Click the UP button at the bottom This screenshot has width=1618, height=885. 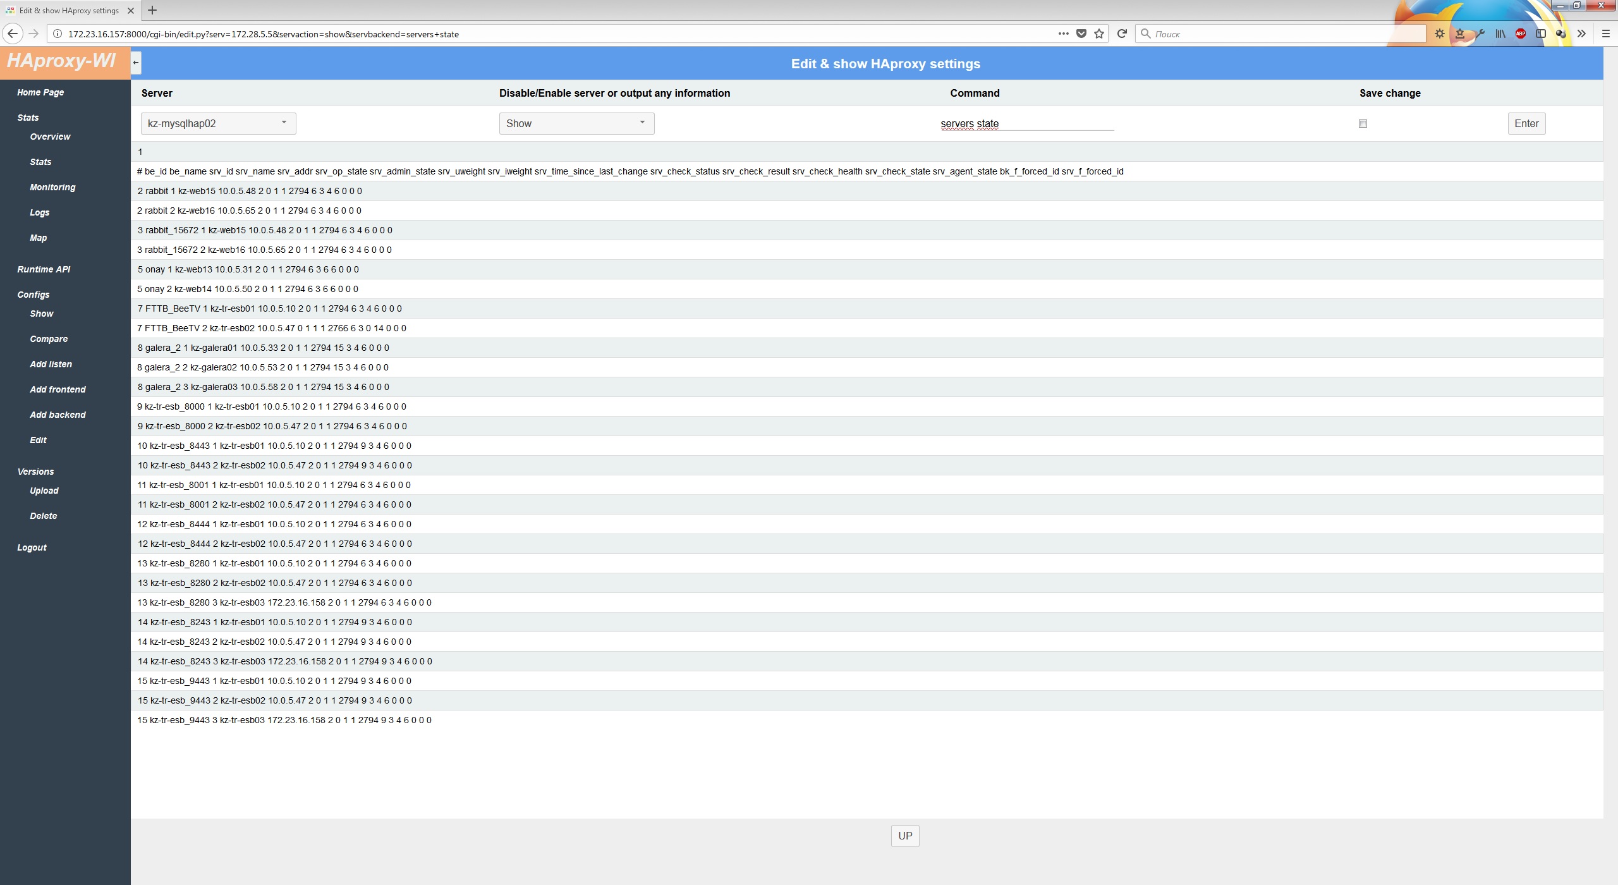tap(905, 836)
